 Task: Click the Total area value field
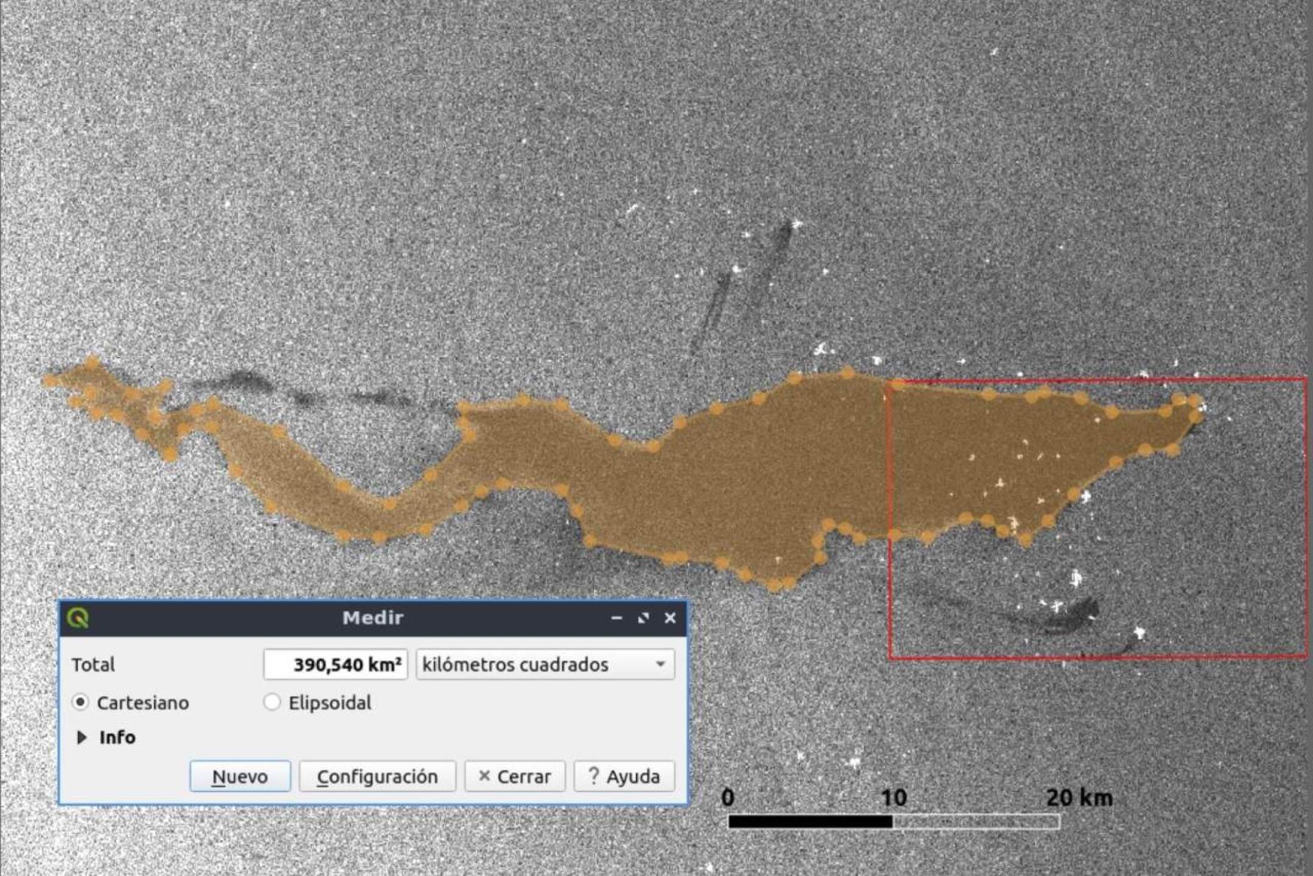pyautogui.click(x=336, y=664)
